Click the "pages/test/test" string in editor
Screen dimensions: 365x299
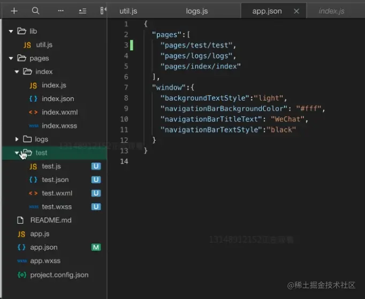pyautogui.click(x=196, y=45)
